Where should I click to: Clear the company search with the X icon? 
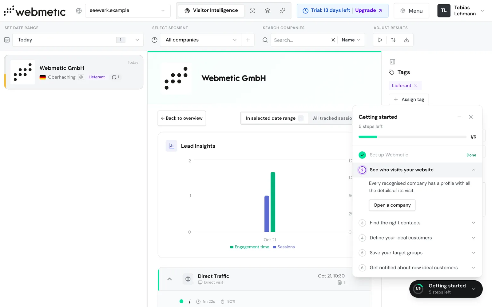[333, 40]
